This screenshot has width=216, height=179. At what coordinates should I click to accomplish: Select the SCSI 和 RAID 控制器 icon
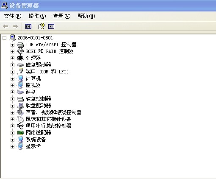pyautogui.click(x=20, y=51)
